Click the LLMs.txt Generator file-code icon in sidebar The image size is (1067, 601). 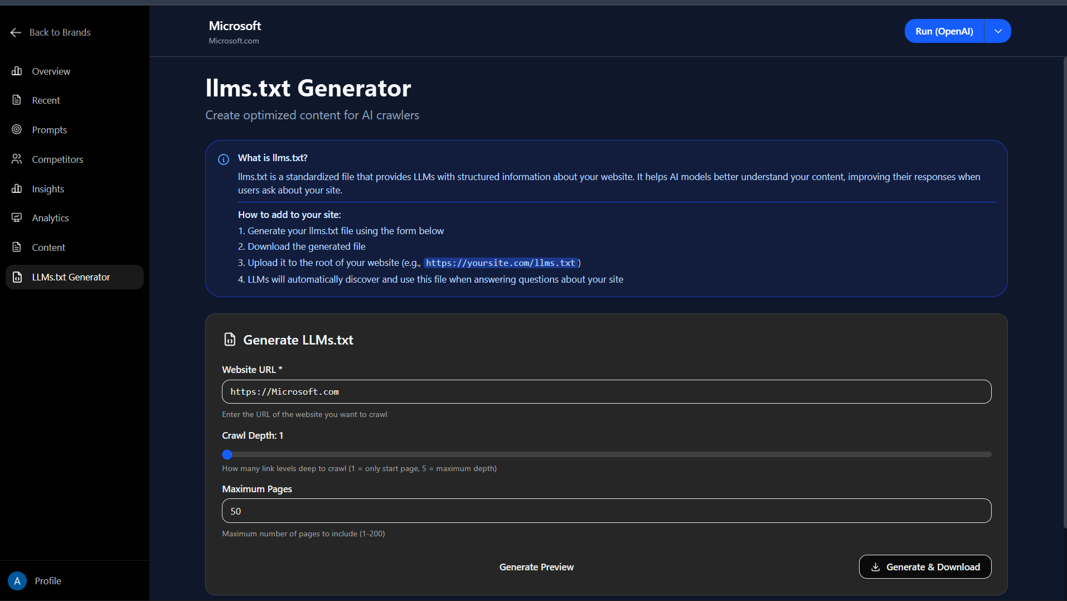[x=17, y=277]
